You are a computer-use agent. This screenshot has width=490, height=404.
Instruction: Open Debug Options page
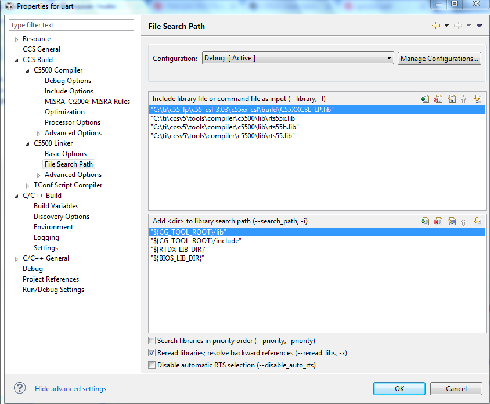point(68,81)
